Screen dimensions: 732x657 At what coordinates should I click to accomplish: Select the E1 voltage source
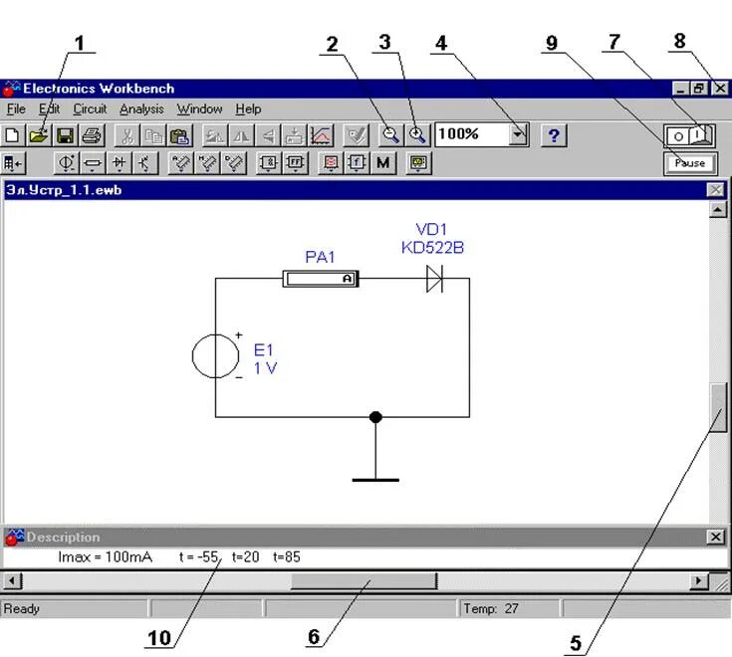click(215, 356)
